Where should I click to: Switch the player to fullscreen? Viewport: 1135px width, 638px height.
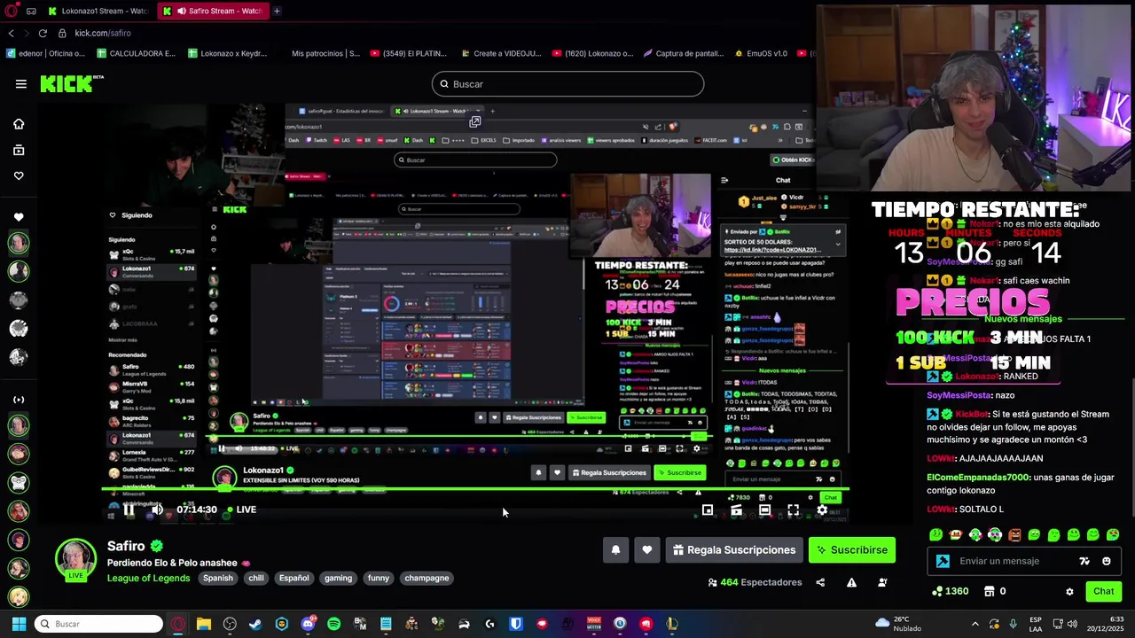[x=794, y=510]
